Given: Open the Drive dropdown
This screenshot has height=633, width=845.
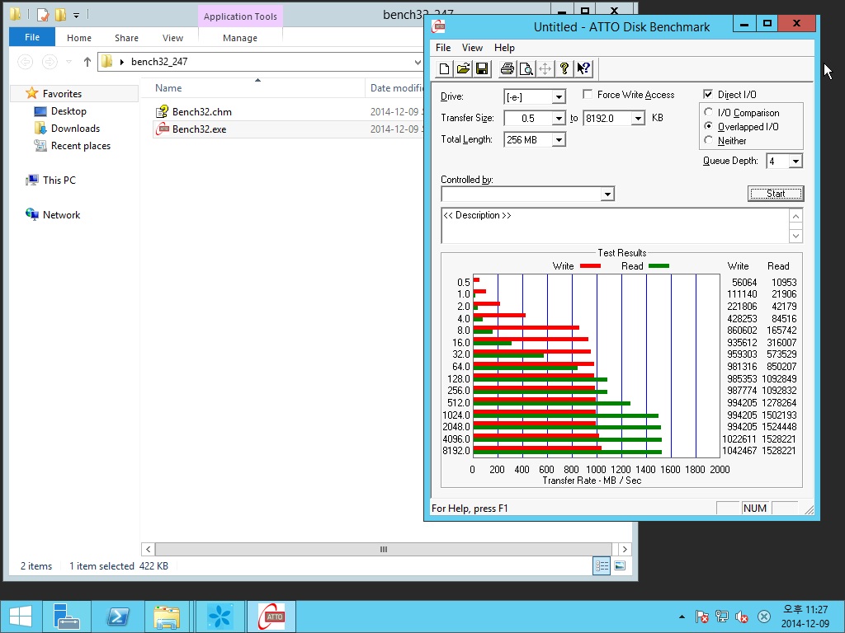Looking at the screenshot, I should (x=559, y=97).
